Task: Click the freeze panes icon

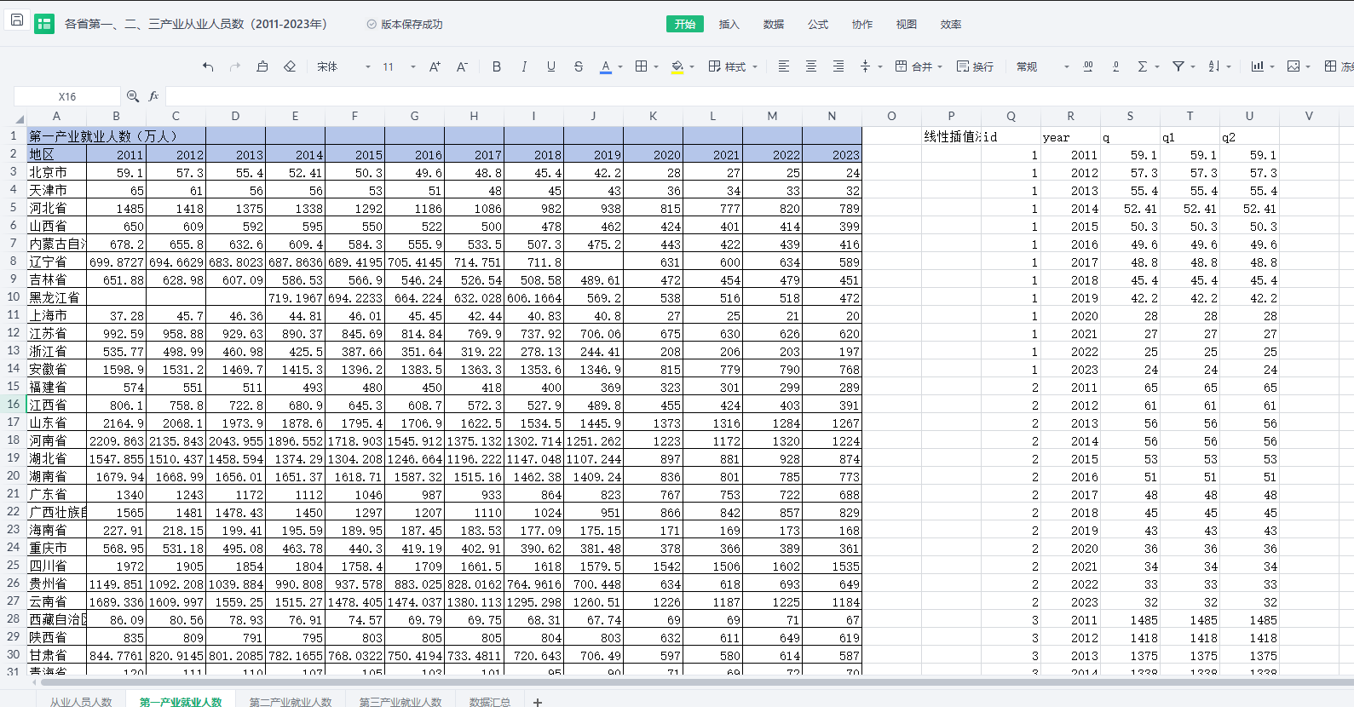Action: pyautogui.click(x=1330, y=66)
